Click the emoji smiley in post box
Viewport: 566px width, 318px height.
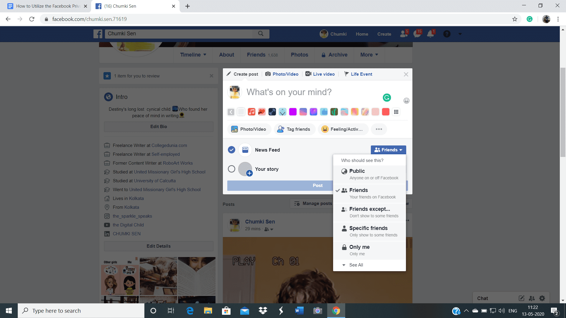pos(406,101)
